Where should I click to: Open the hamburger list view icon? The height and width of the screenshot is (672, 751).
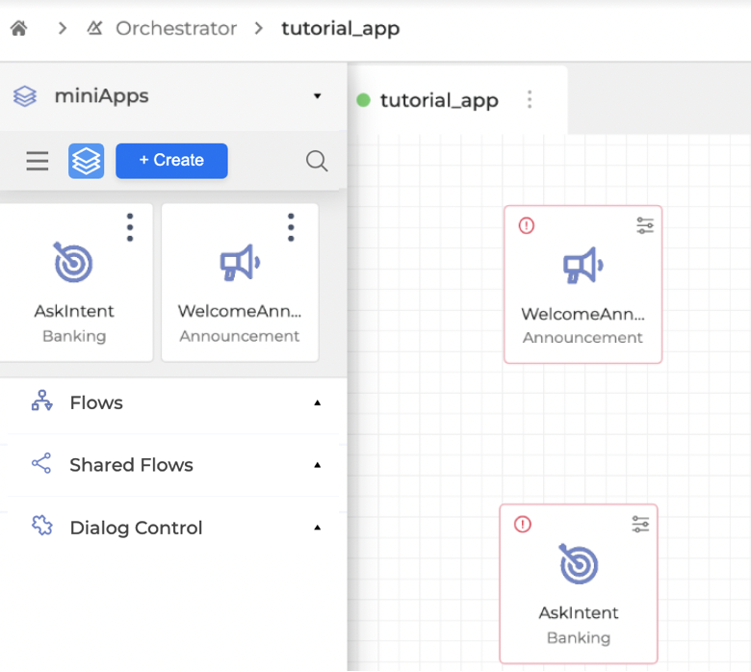click(38, 161)
